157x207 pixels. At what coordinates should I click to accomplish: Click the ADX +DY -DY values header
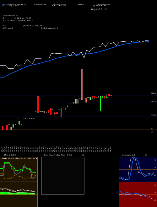pos(19,158)
